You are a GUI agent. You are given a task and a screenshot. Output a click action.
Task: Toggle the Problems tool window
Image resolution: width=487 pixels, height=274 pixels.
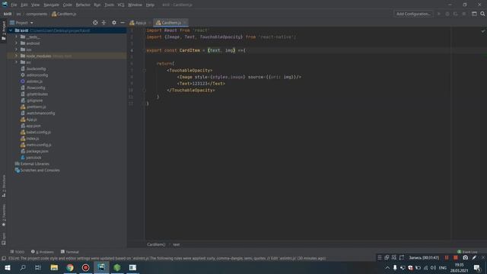tap(43, 252)
